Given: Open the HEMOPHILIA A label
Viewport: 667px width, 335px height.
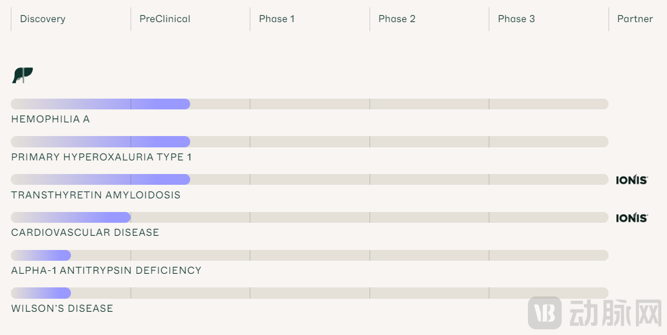Looking at the screenshot, I should click(x=51, y=120).
